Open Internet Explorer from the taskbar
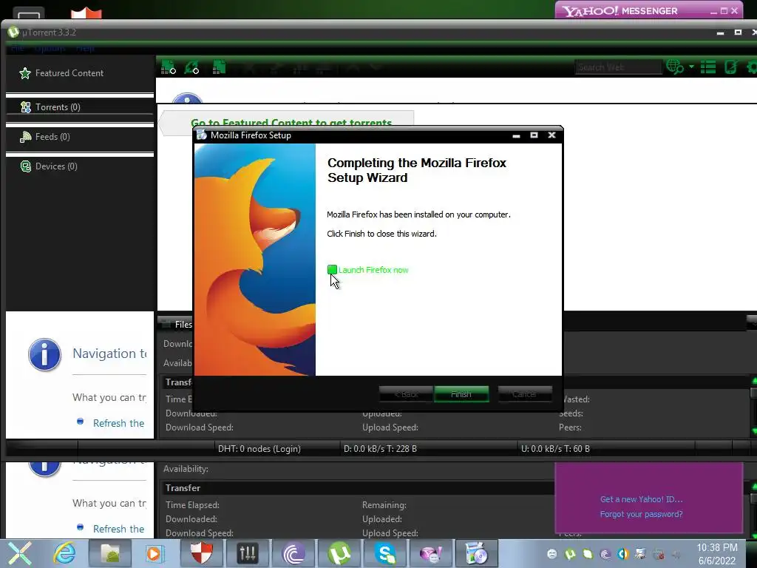757x568 pixels. click(64, 553)
